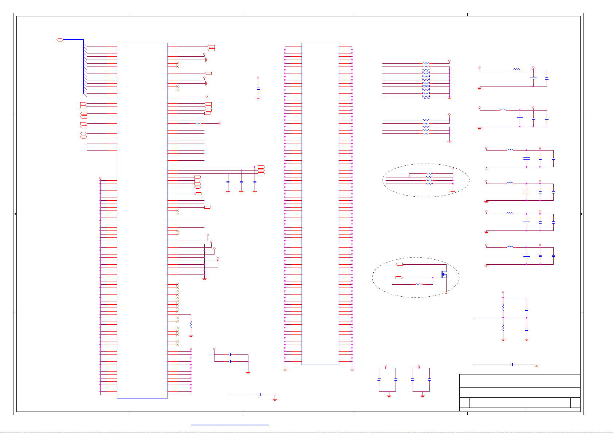This screenshot has height=433, width=613.
Task: Click the large IC block with bus inputs
Action: 142,220
